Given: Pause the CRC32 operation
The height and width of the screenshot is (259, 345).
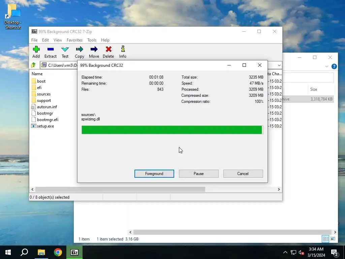Looking at the screenshot, I should point(199,174).
